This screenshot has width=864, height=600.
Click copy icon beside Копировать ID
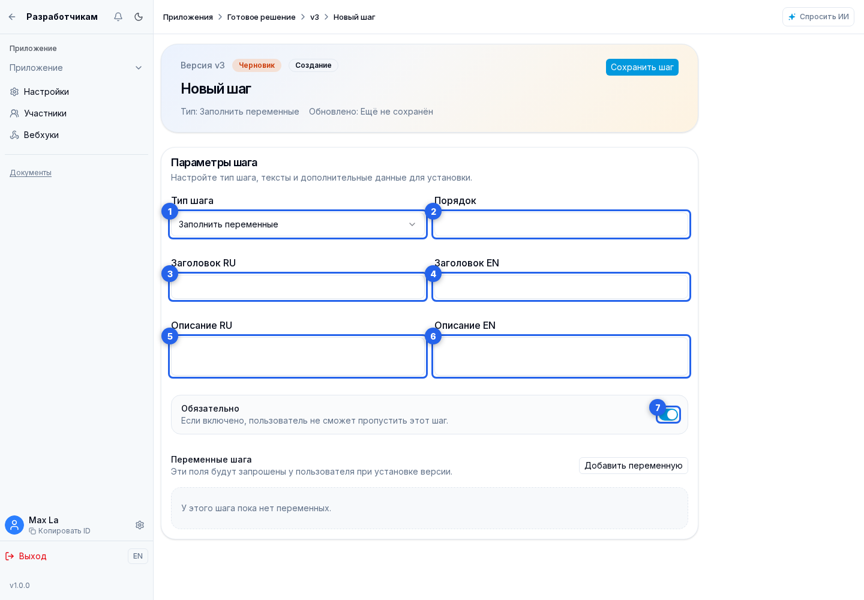(32, 531)
